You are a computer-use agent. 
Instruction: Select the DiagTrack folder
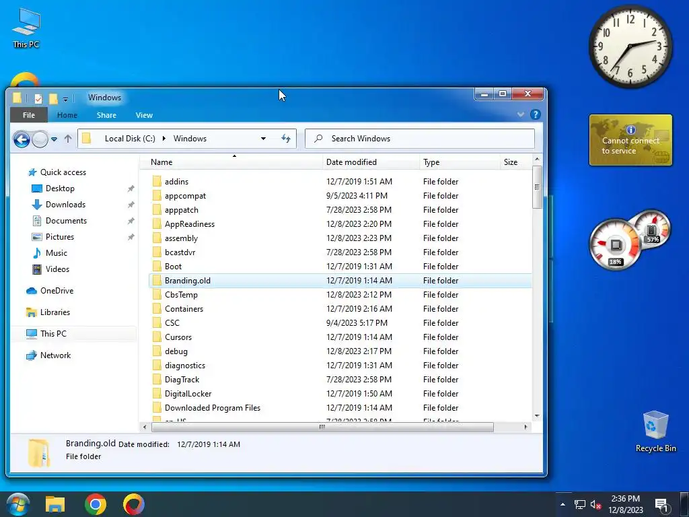click(x=182, y=380)
